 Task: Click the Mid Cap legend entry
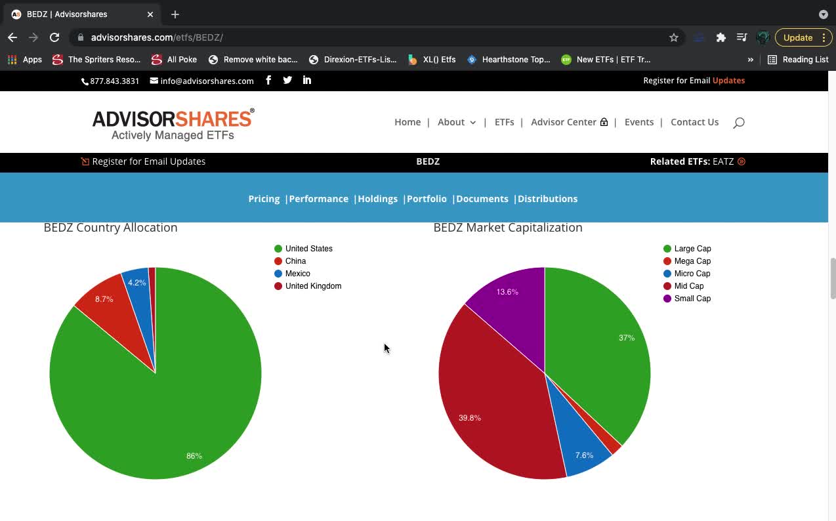pos(684,286)
